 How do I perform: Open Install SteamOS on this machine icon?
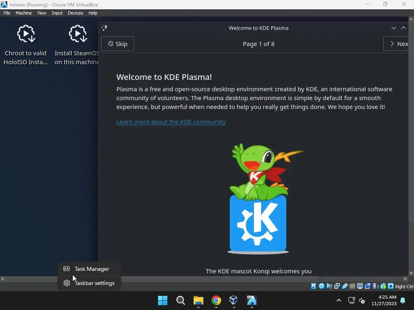click(x=76, y=44)
